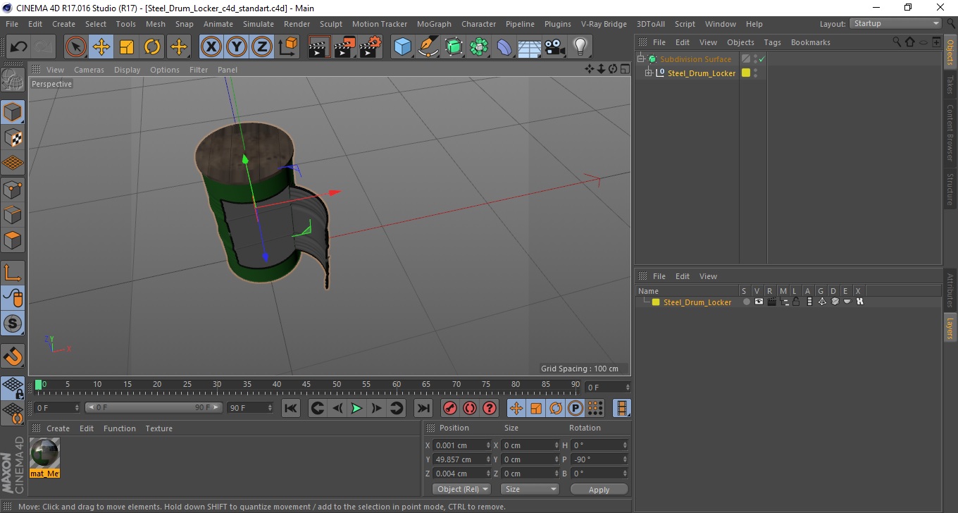Select Steel_Drum_Locker in Layers panel
958x513 pixels.
point(697,302)
